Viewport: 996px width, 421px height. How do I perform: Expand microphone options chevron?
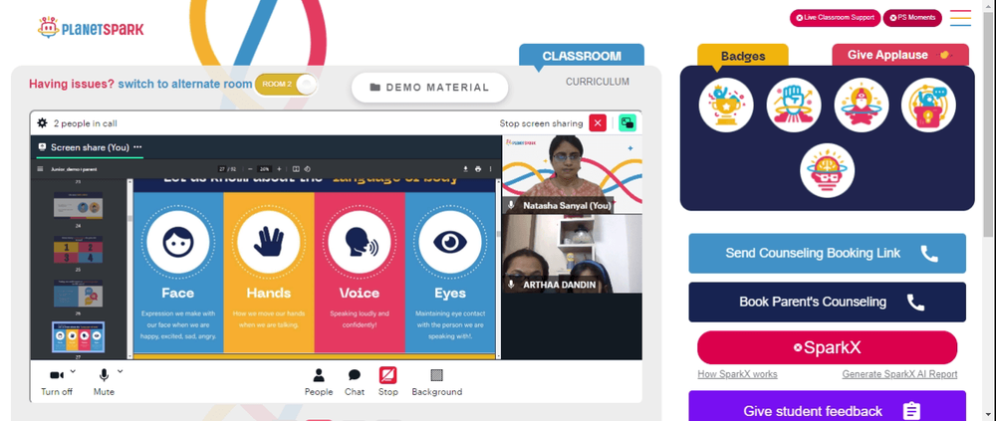pos(121,371)
